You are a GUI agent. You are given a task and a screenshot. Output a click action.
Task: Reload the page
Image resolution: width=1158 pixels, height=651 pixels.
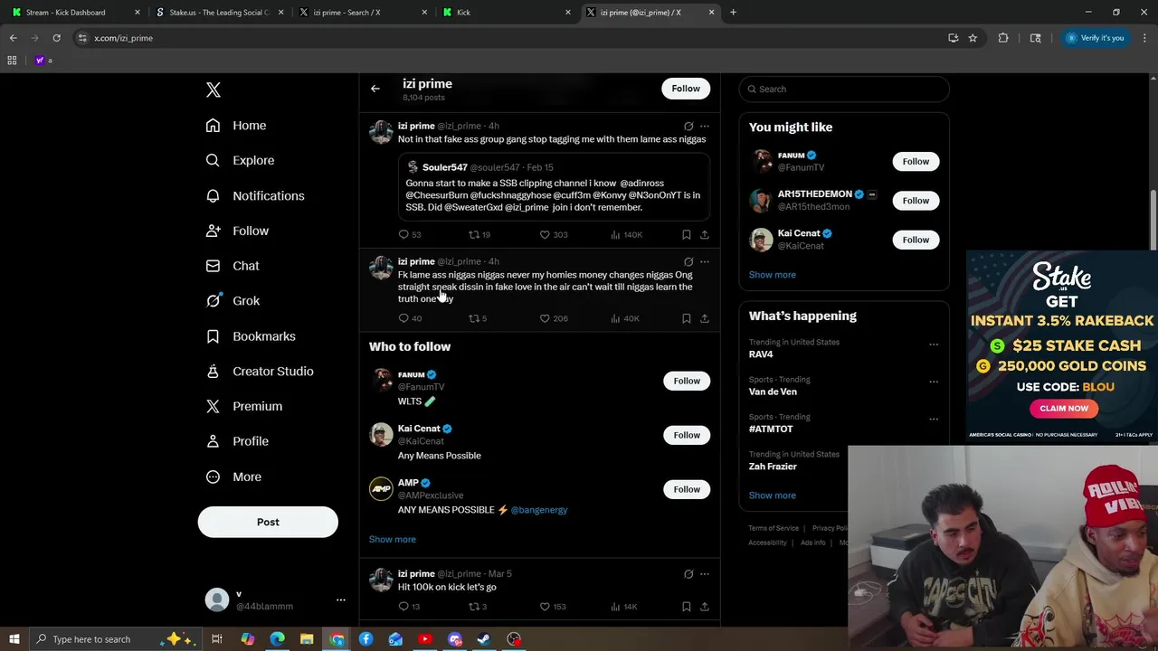[x=56, y=38]
